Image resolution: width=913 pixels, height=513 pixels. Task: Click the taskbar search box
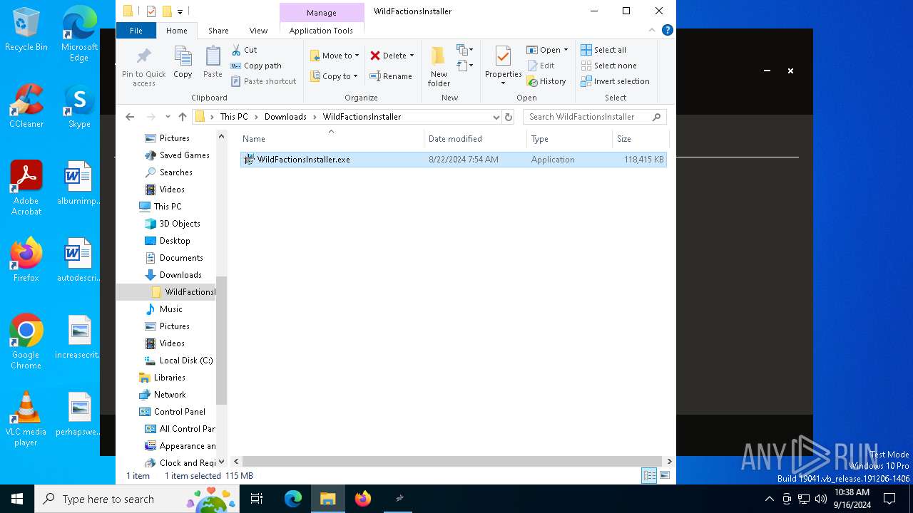137,499
